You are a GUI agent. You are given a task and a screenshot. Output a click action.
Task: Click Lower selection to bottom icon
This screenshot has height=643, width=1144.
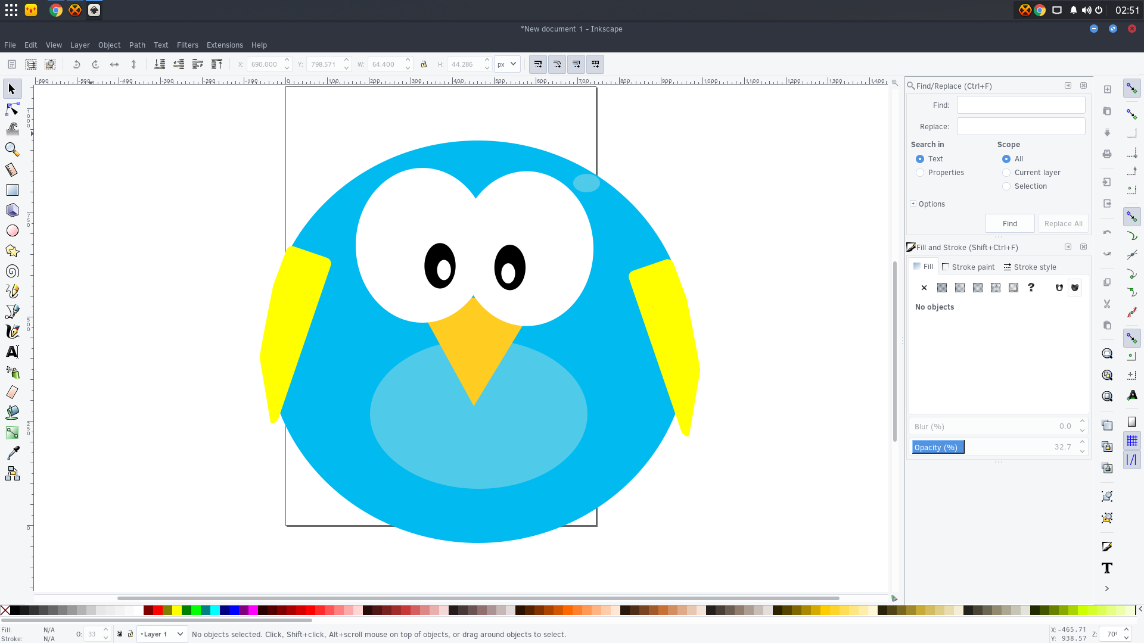pos(160,64)
